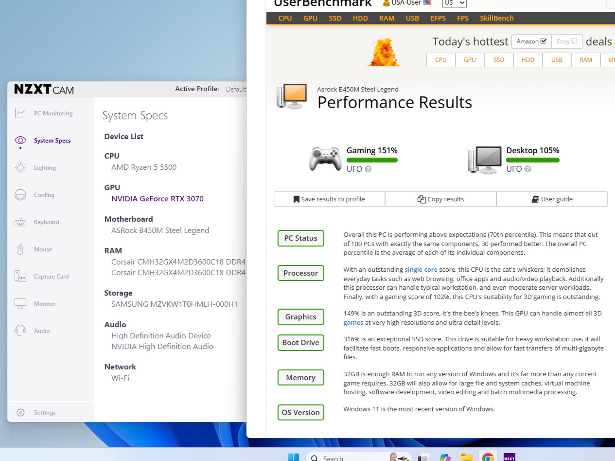Select NVIDIA GeForce RTX 3070 in device list
This screenshot has height=461, width=615.
157,199
